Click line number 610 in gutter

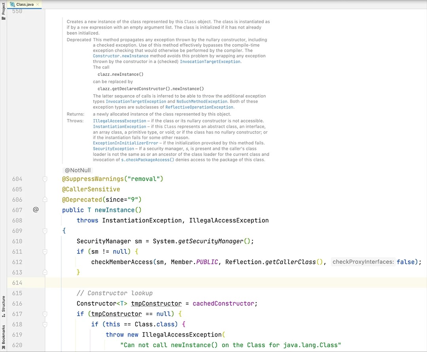pyautogui.click(x=17, y=241)
